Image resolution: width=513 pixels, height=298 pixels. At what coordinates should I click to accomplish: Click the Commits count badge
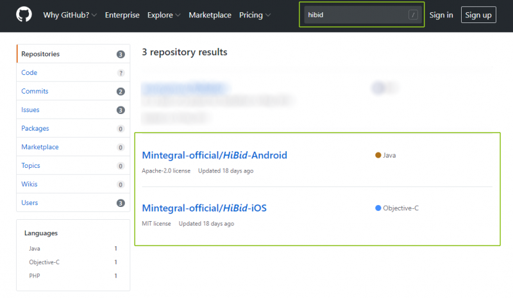(x=121, y=92)
